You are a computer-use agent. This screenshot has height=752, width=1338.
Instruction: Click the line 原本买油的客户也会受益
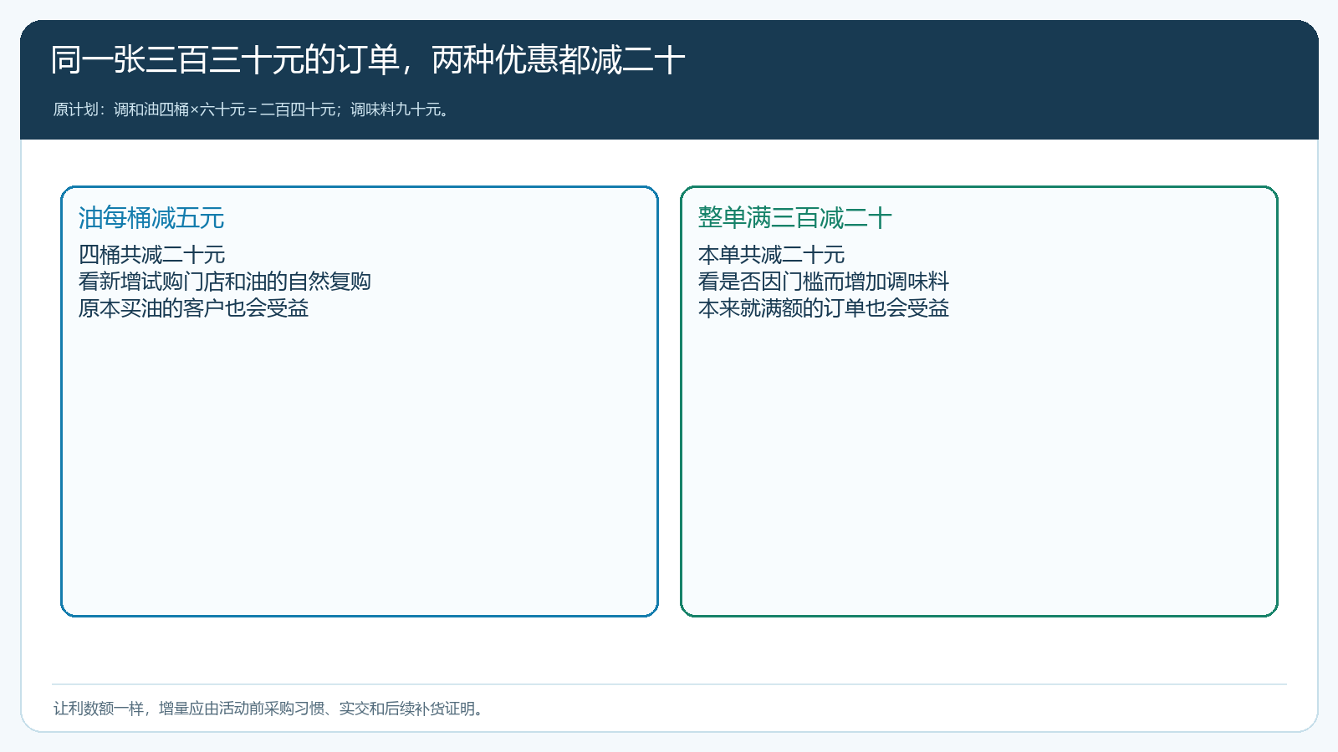pos(193,308)
